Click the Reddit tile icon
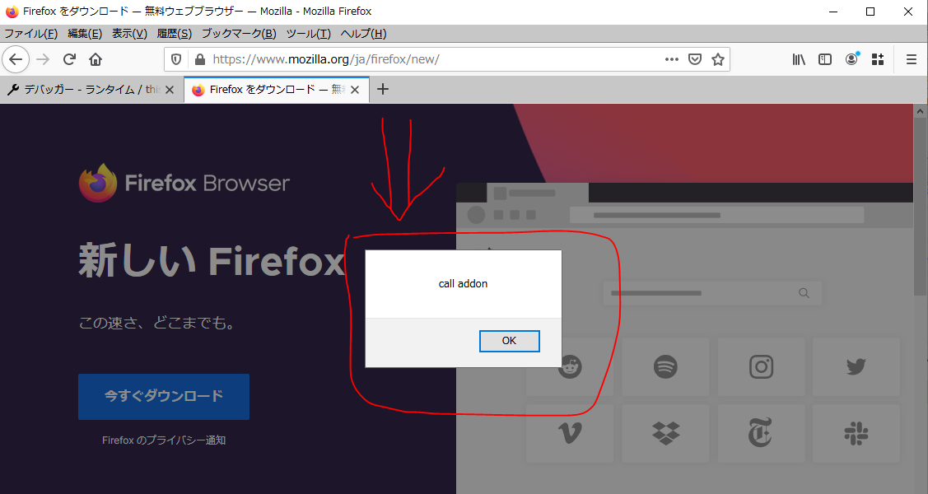 (570, 366)
